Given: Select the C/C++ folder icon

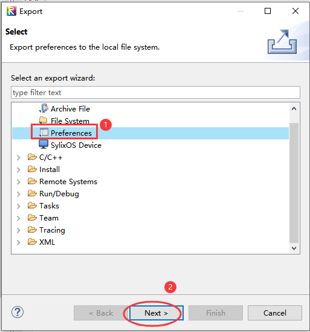Looking at the screenshot, I should [32, 157].
